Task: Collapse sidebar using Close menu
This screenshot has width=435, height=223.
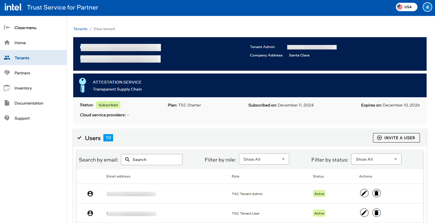Action: pyautogui.click(x=33, y=28)
